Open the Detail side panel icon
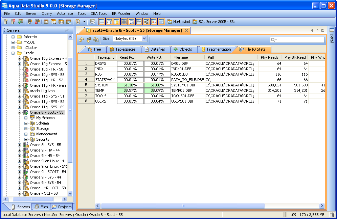 coord(332,30)
